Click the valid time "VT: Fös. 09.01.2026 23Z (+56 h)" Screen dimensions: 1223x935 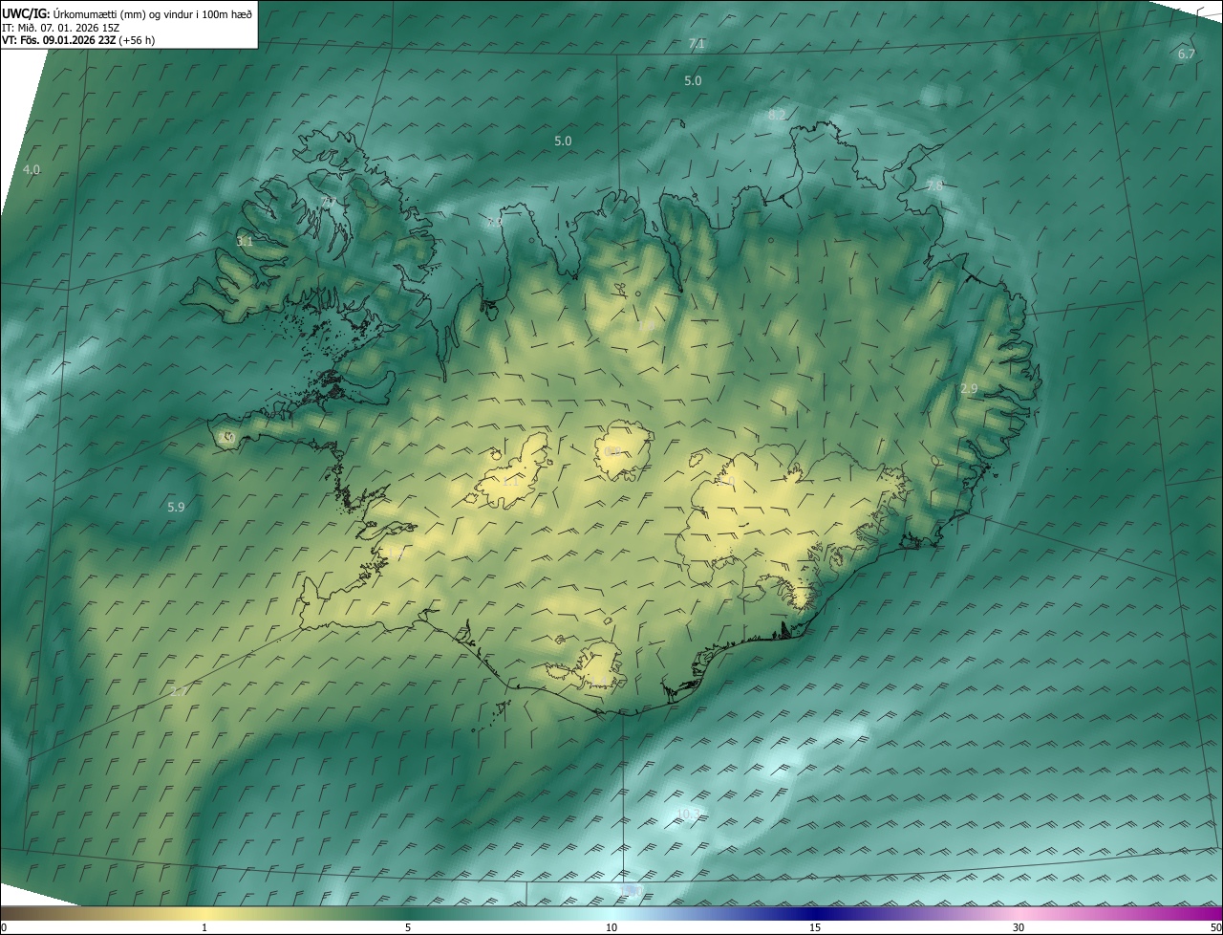tap(78, 40)
